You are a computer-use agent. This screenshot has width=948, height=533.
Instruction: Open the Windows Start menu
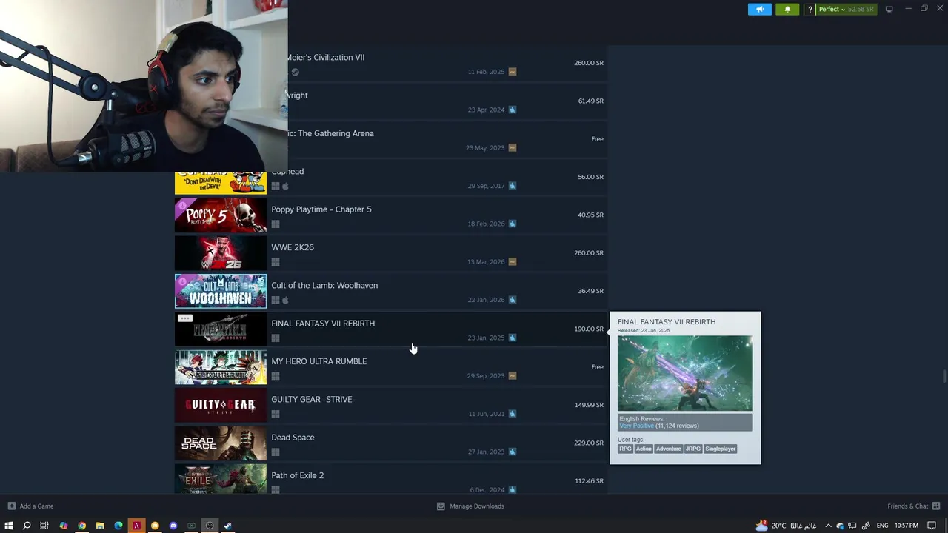pyautogui.click(x=9, y=526)
